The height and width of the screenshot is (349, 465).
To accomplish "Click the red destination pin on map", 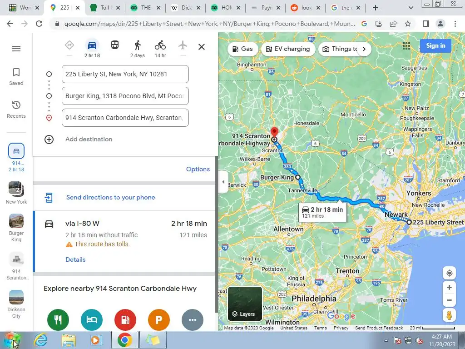I will pyautogui.click(x=275, y=132).
